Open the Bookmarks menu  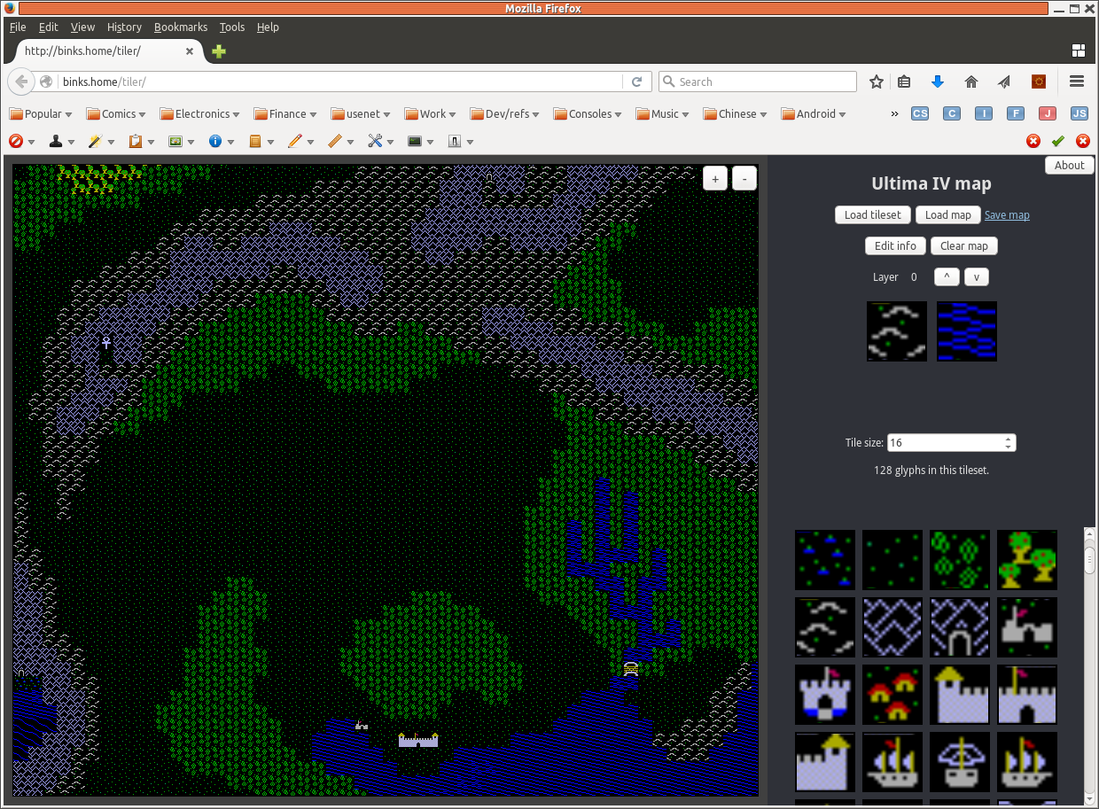[x=181, y=27]
